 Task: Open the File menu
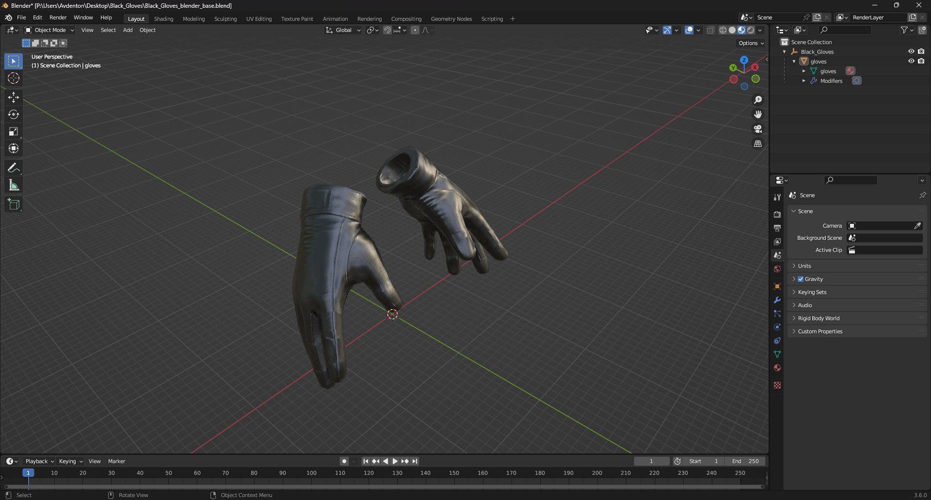click(x=21, y=17)
